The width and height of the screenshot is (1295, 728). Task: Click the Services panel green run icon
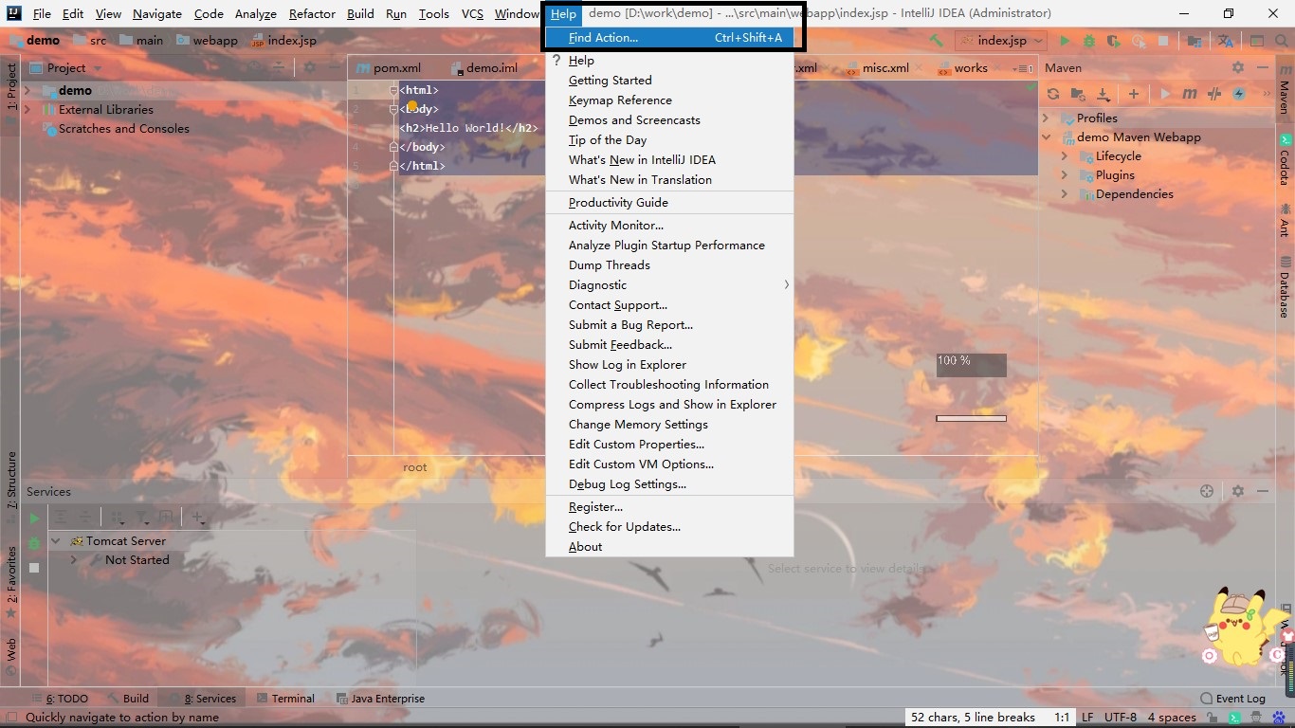pyautogui.click(x=34, y=519)
